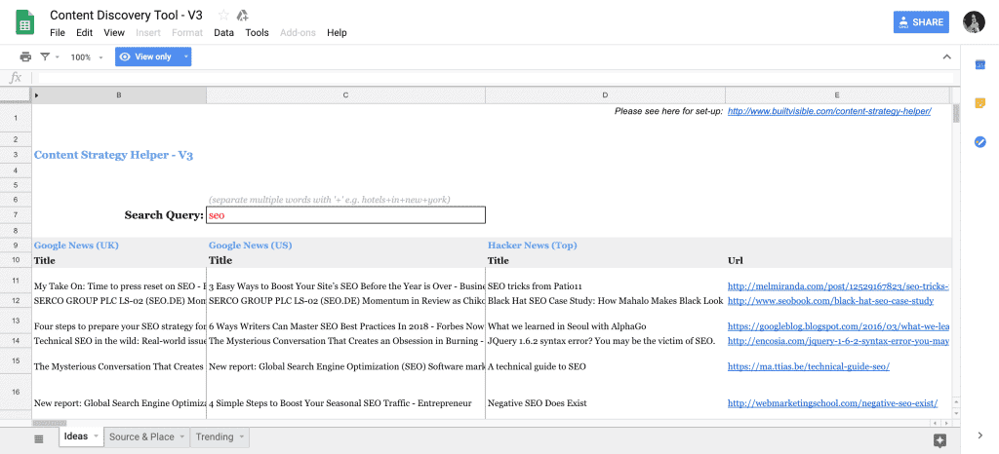Open the Data menu

coord(223,32)
